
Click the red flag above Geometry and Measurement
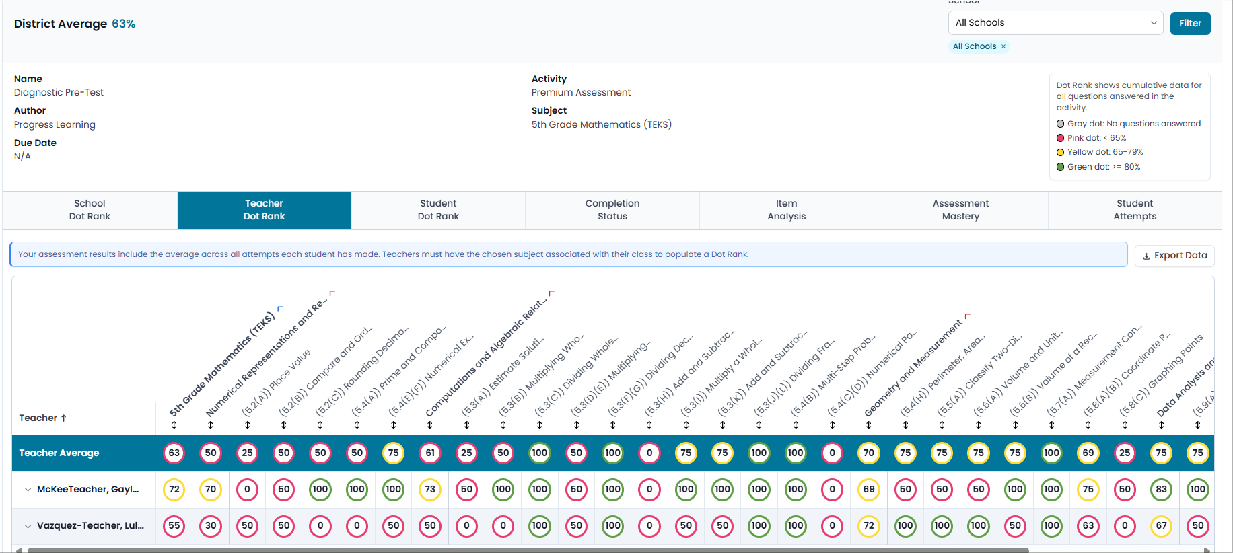click(968, 316)
